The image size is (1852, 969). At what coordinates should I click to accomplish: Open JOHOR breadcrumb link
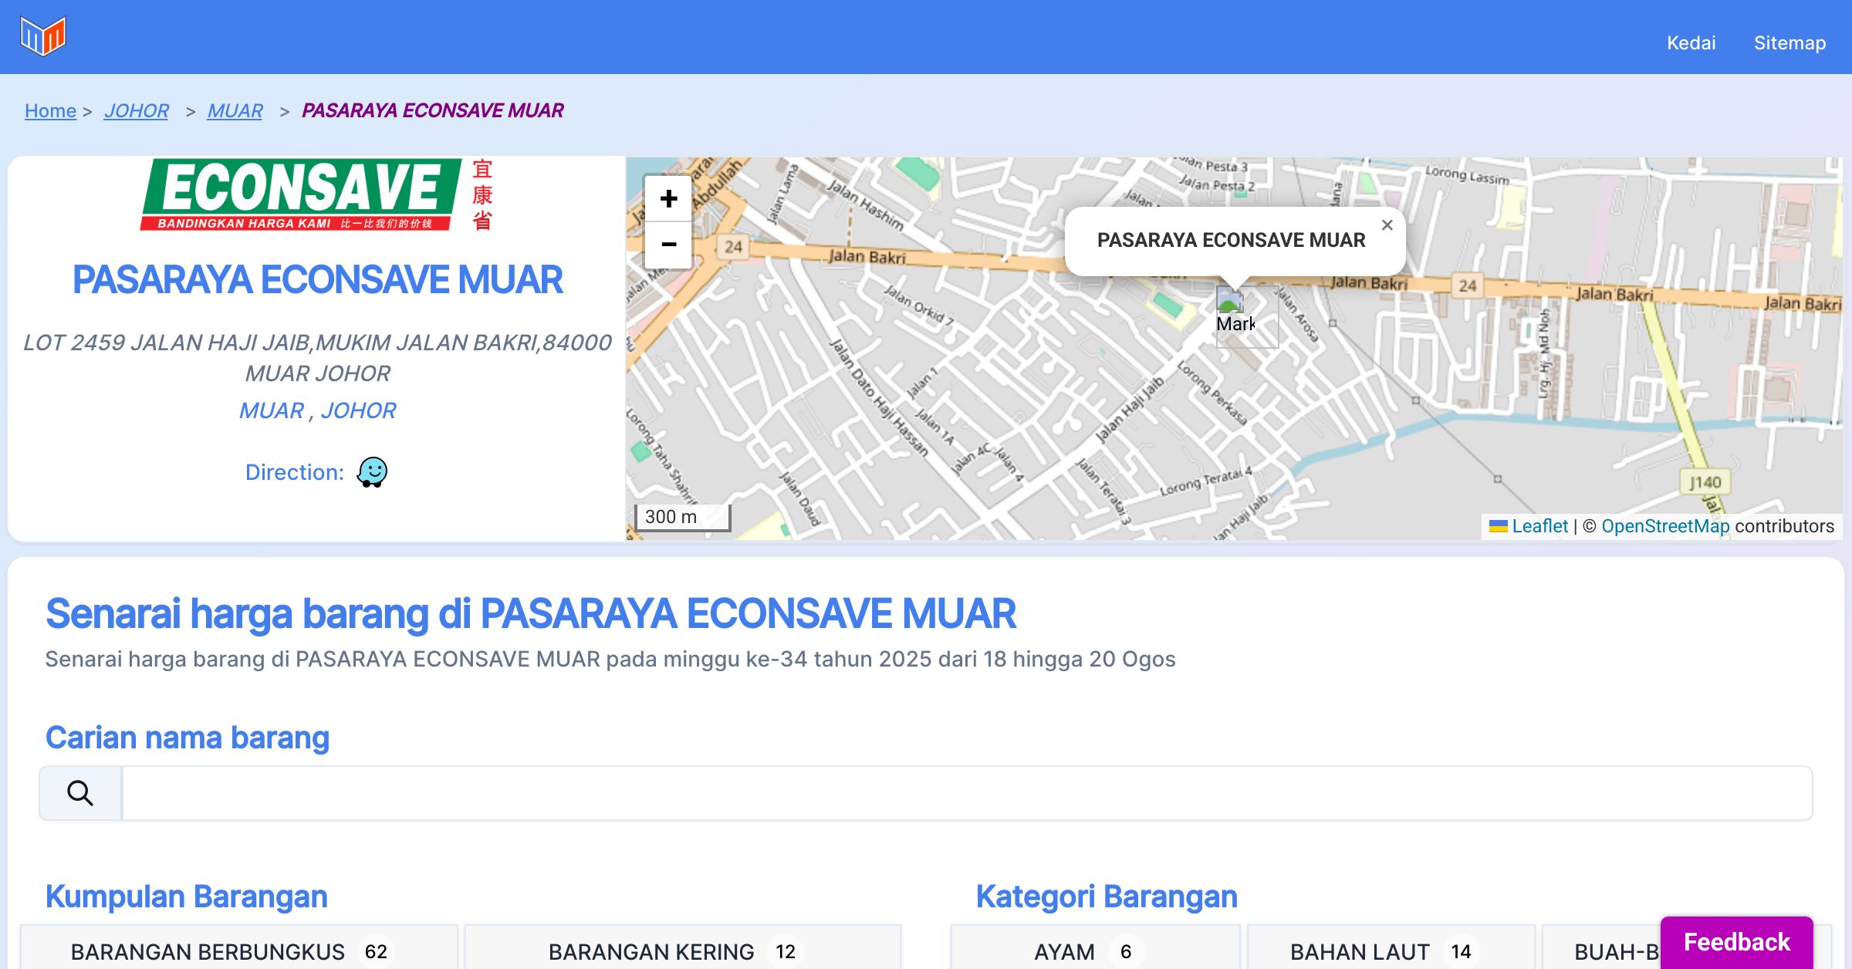137,110
